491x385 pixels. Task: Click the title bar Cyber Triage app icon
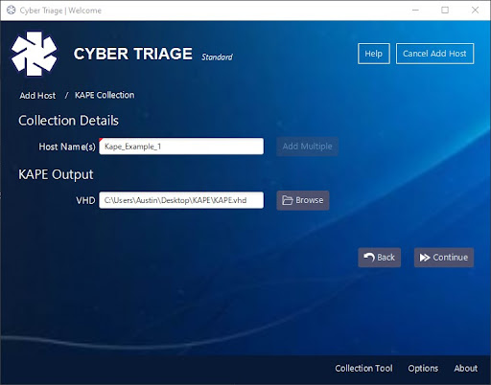click(12, 11)
